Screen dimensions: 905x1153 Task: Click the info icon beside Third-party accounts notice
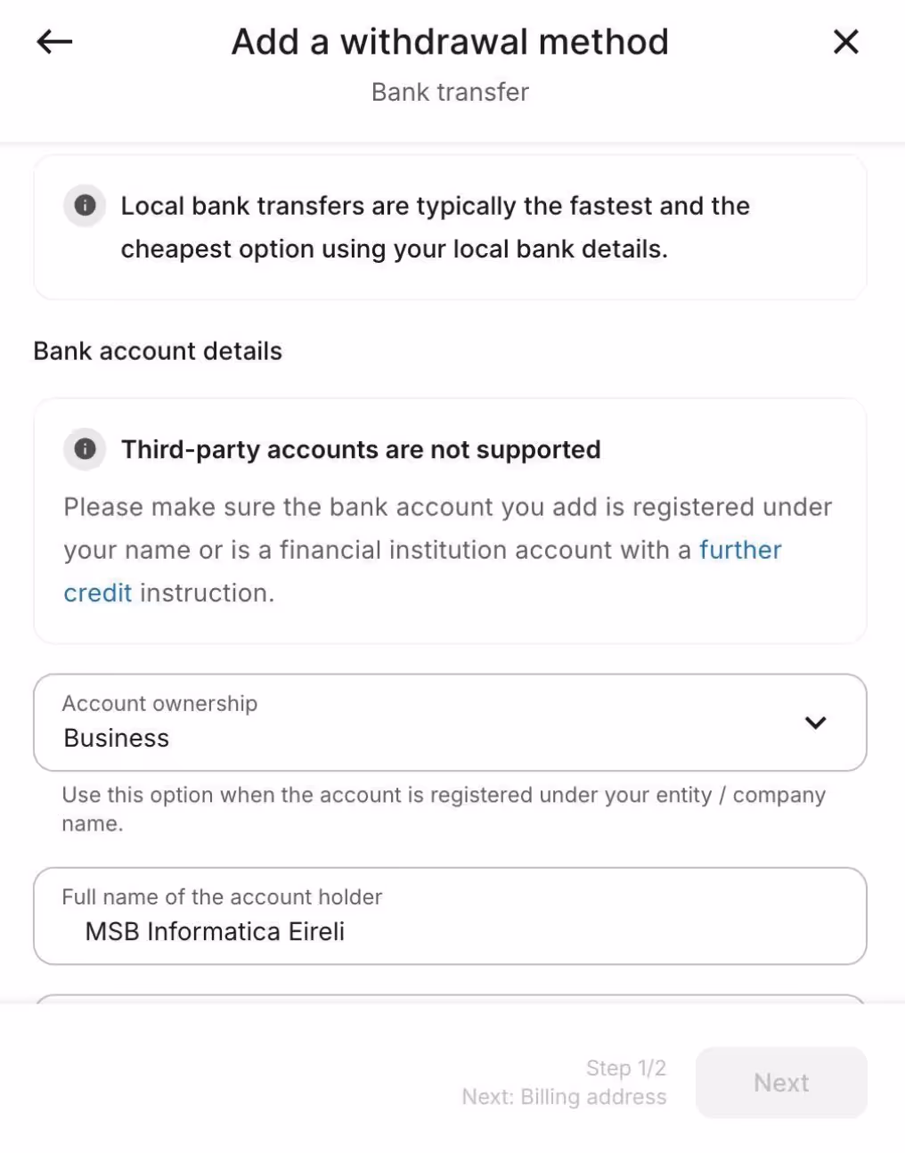(85, 448)
